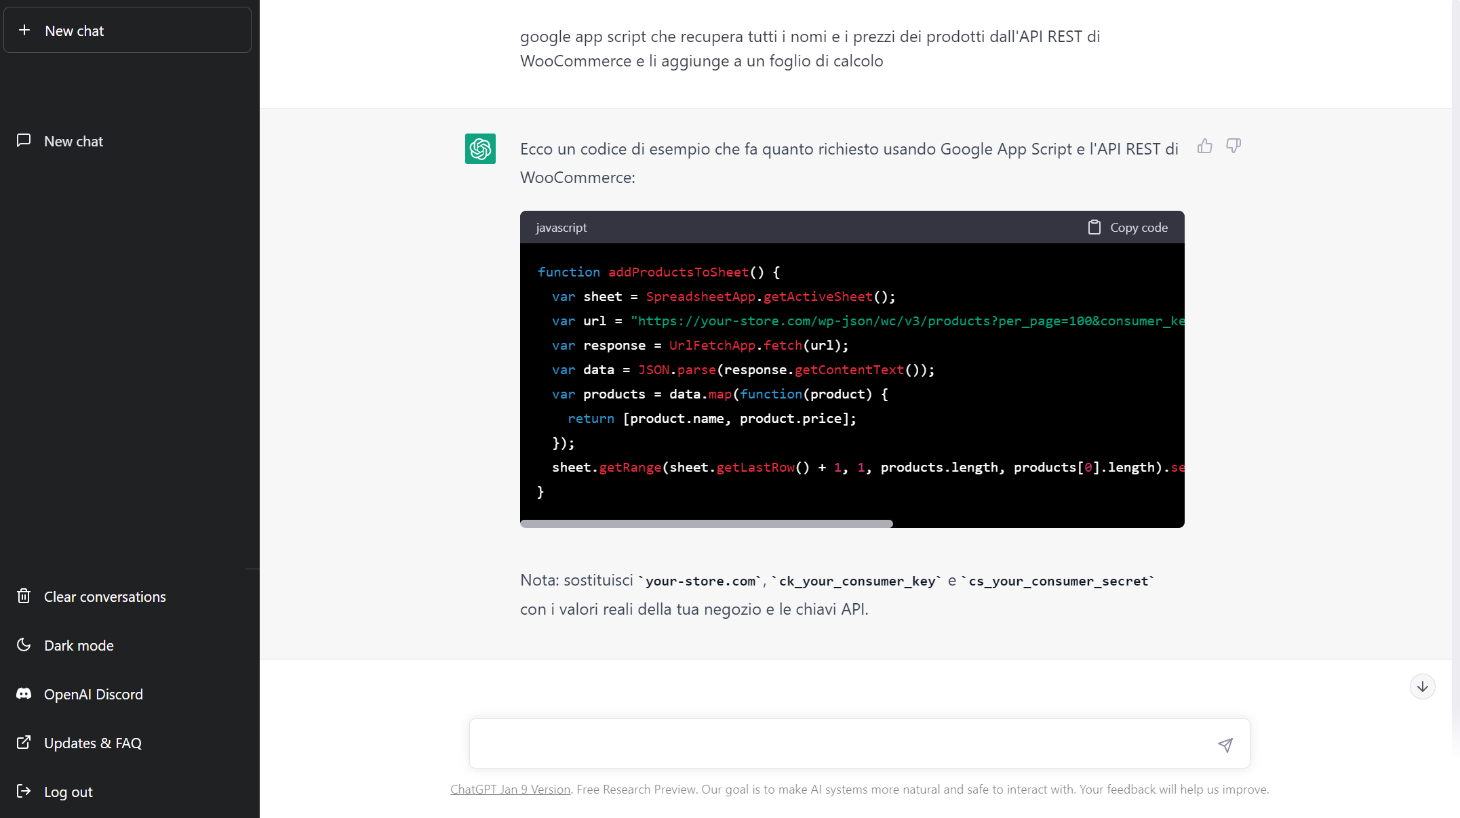Click the javascript language label on the code block
The image size is (1460, 818).
561,228
